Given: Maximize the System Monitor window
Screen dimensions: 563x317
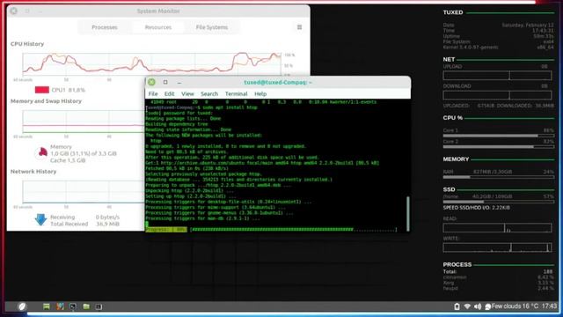Looking at the screenshot, I should click(x=27, y=11).
